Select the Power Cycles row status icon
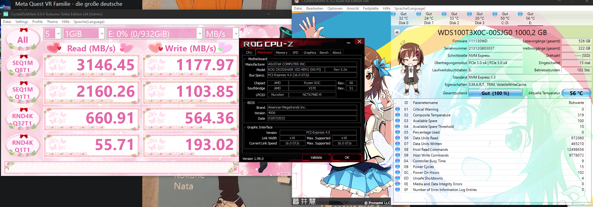593x207 pixels. tap(398, 167)
